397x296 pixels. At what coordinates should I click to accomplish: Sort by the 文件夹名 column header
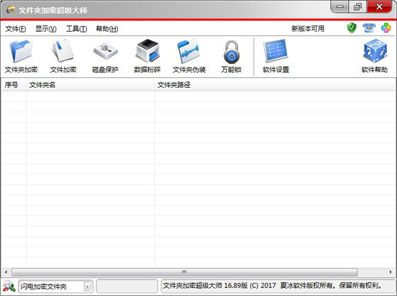click(90, 85)
